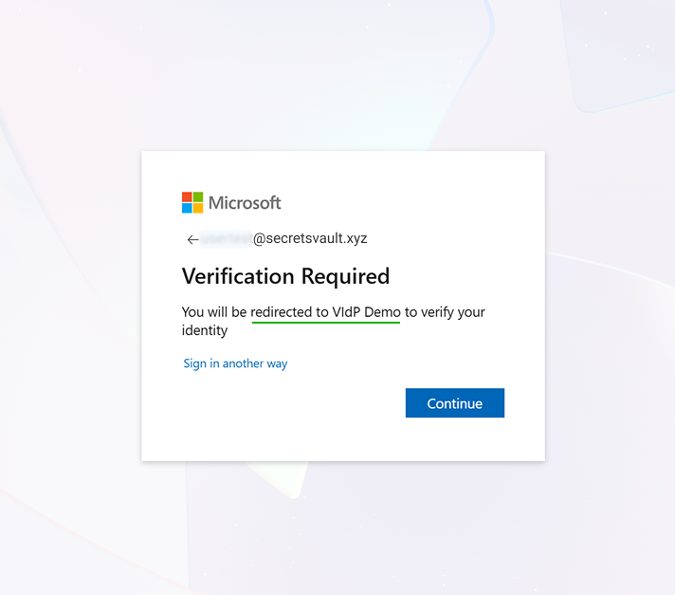The width and height of the screenshot is (675, 595).
Task: Select the "@secretsvault.xyz" email domain text
Action: point(310,239)
